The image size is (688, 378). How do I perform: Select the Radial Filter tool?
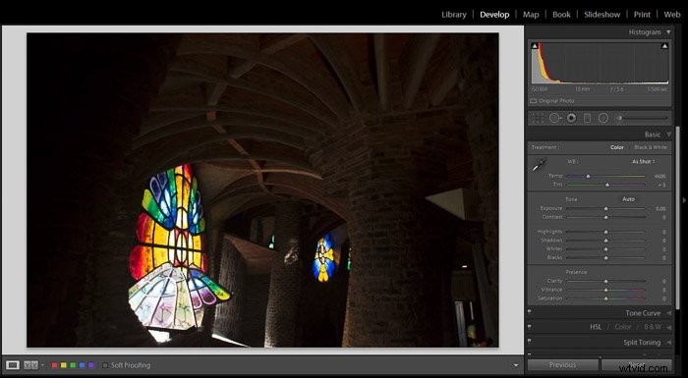pyautogui.click(x=603, y=118)
